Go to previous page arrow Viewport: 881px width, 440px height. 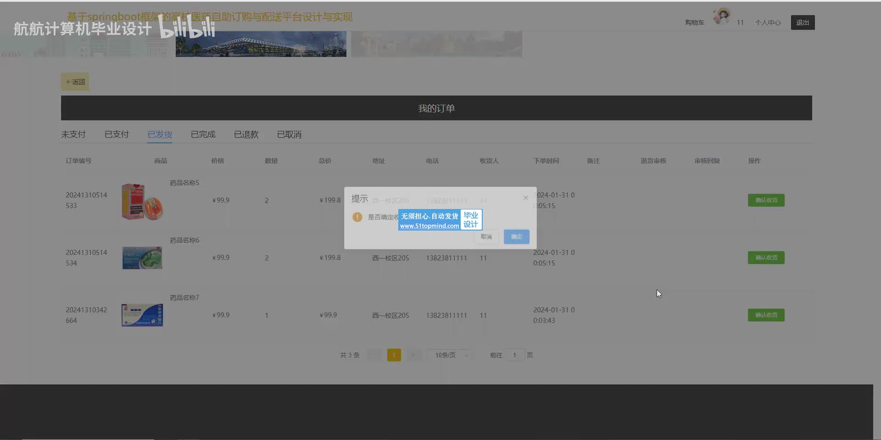click(374, 355)
